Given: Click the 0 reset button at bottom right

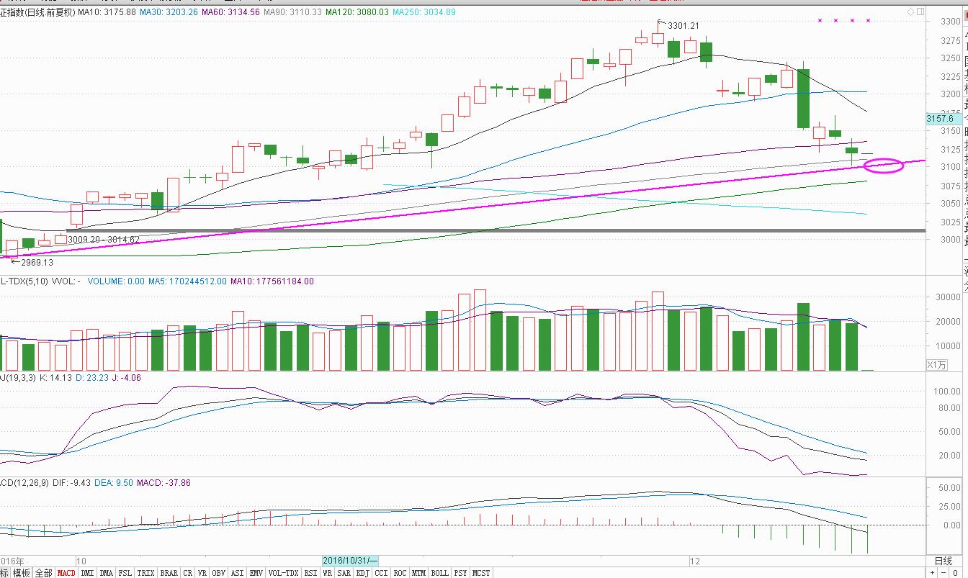Looking at the screenshot, I should (956, 573).
